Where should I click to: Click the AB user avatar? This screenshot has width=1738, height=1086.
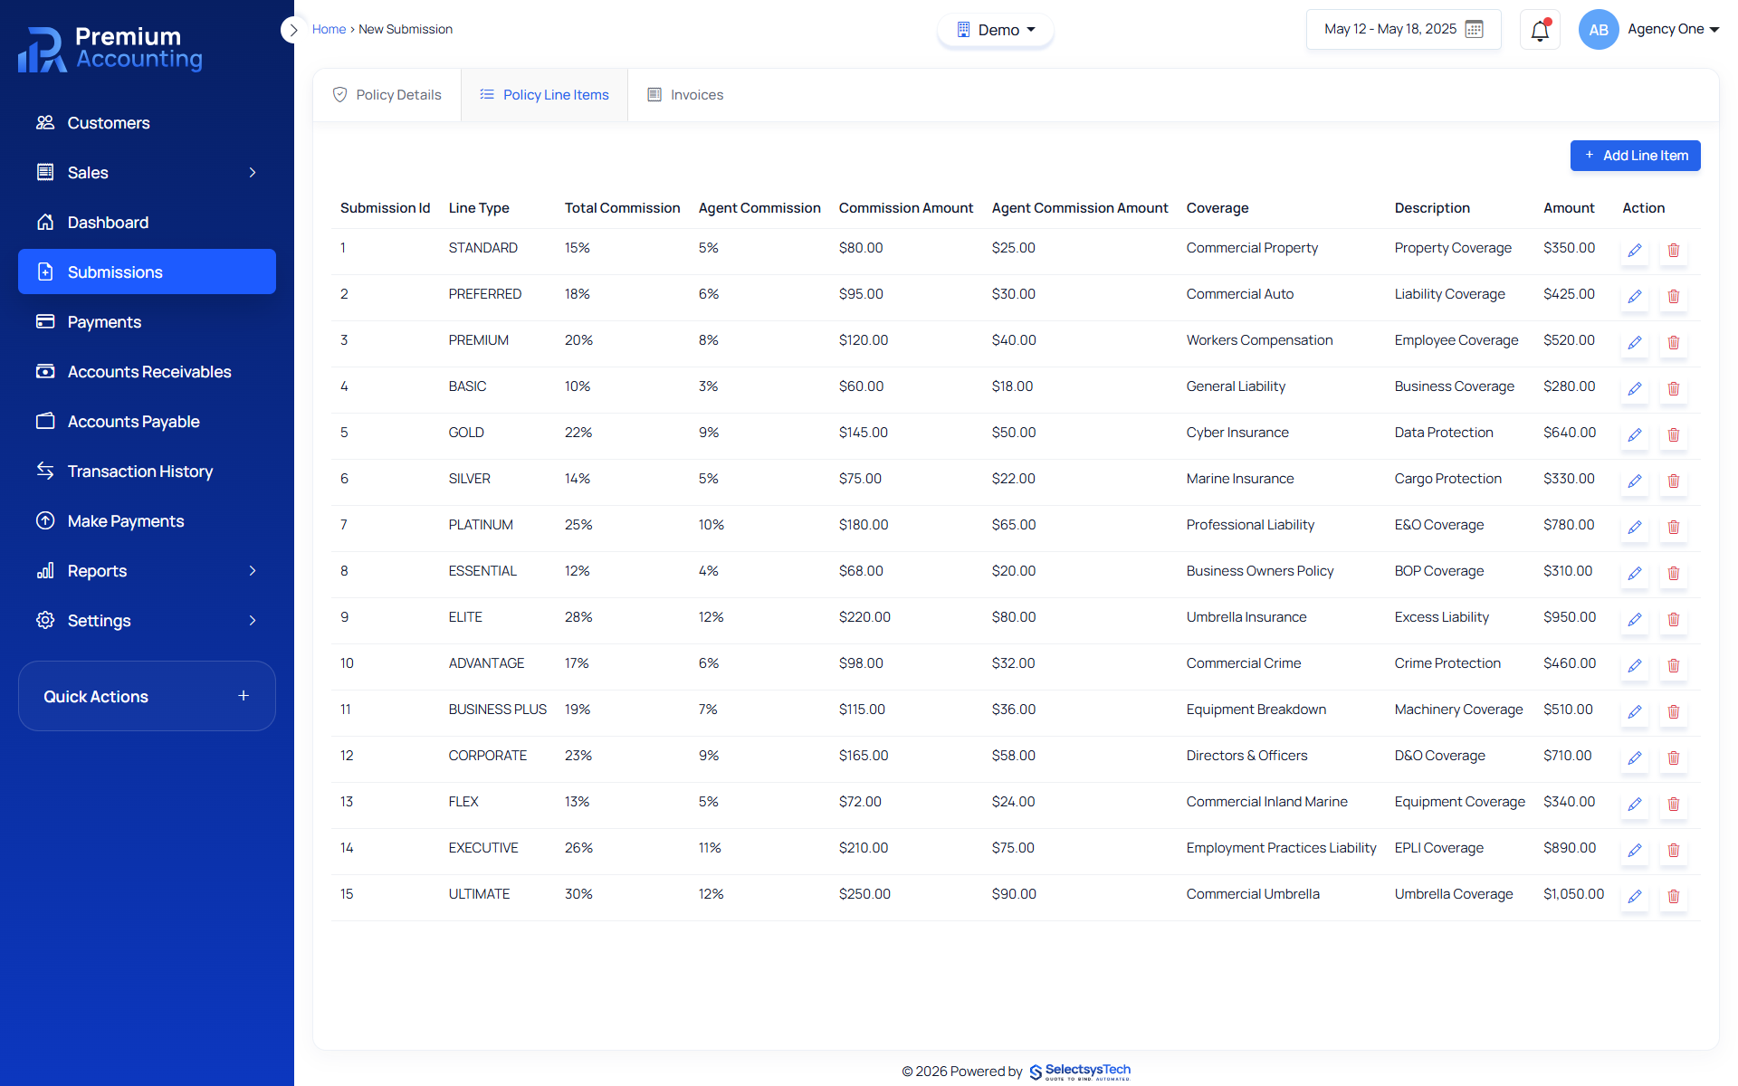(x=1599, y=30)
